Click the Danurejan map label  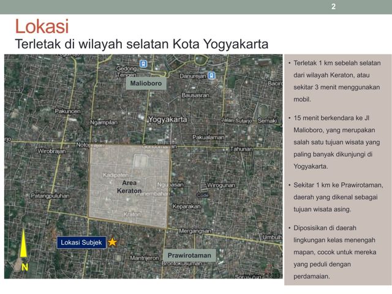coord(193,76)
